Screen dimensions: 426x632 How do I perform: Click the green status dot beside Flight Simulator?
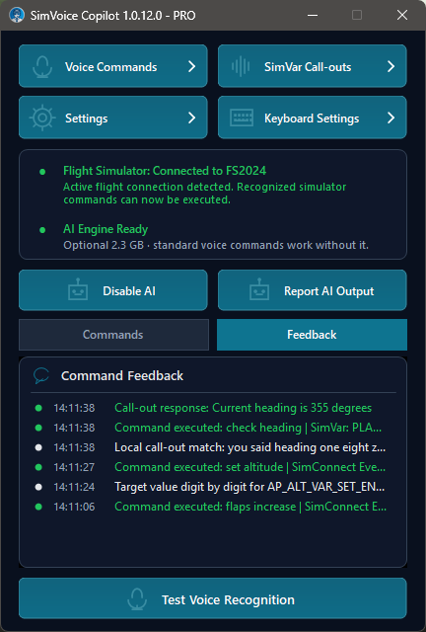pos(42,172)
